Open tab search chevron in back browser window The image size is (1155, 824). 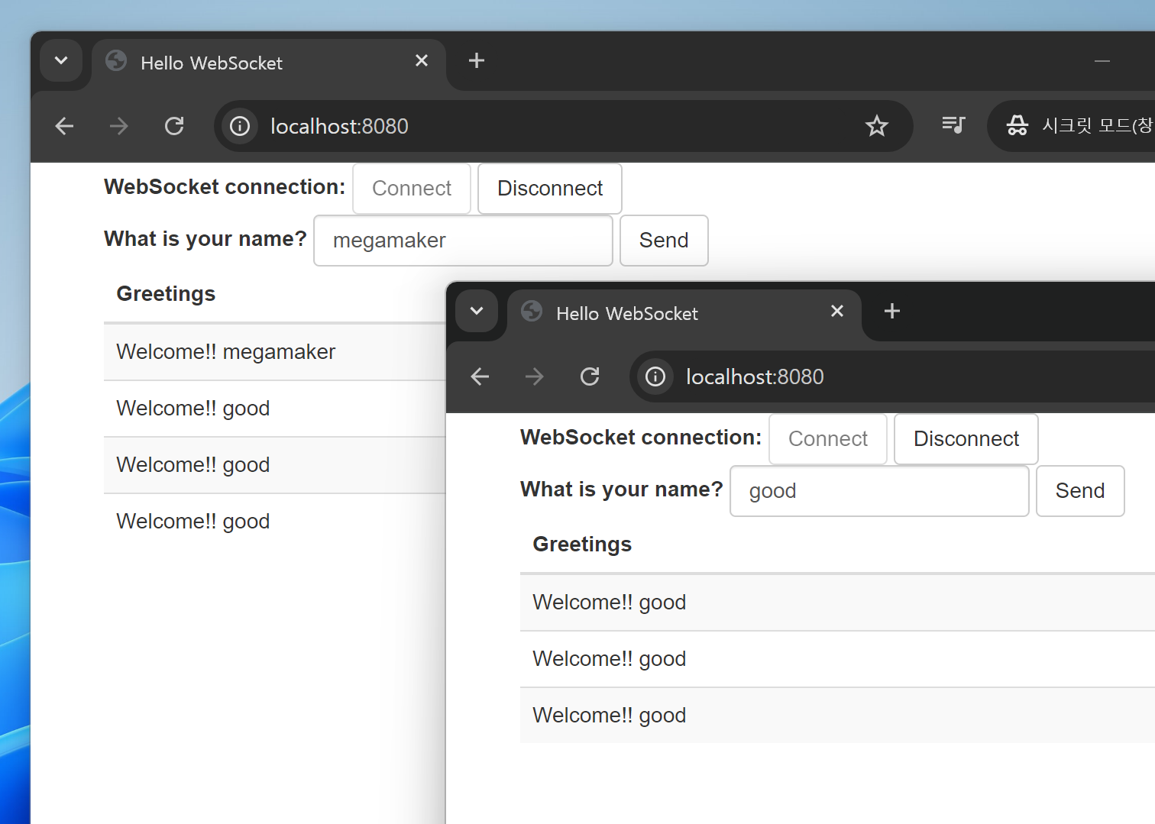tap(61, 60)
